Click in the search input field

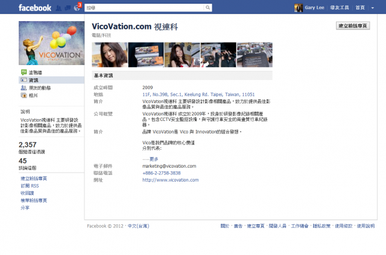coord(144,8)
